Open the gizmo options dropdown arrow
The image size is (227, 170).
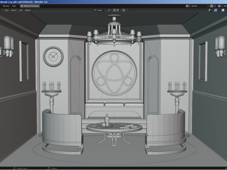[218, 10]
